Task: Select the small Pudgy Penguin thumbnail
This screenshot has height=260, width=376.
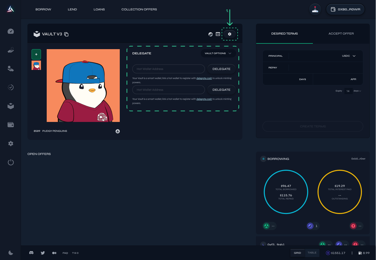Action: tap(36, 65)
